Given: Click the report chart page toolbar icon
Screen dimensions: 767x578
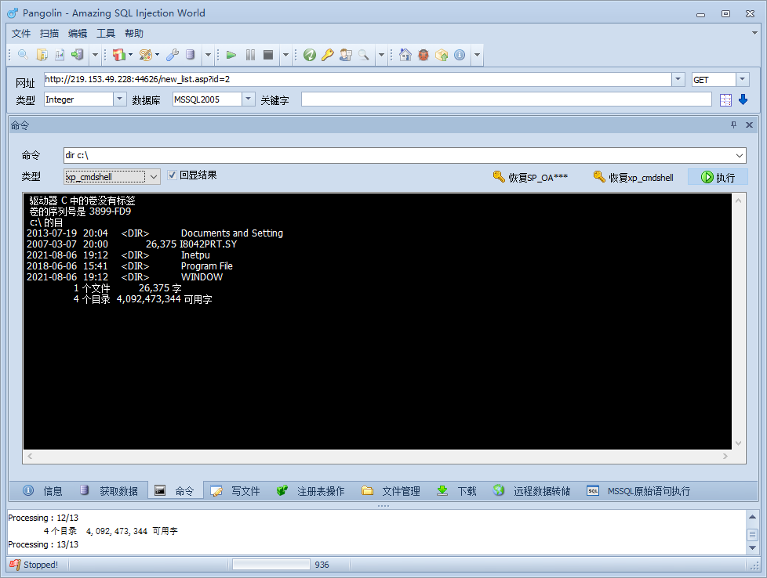Looking at the screenshot, I should 60,55.
